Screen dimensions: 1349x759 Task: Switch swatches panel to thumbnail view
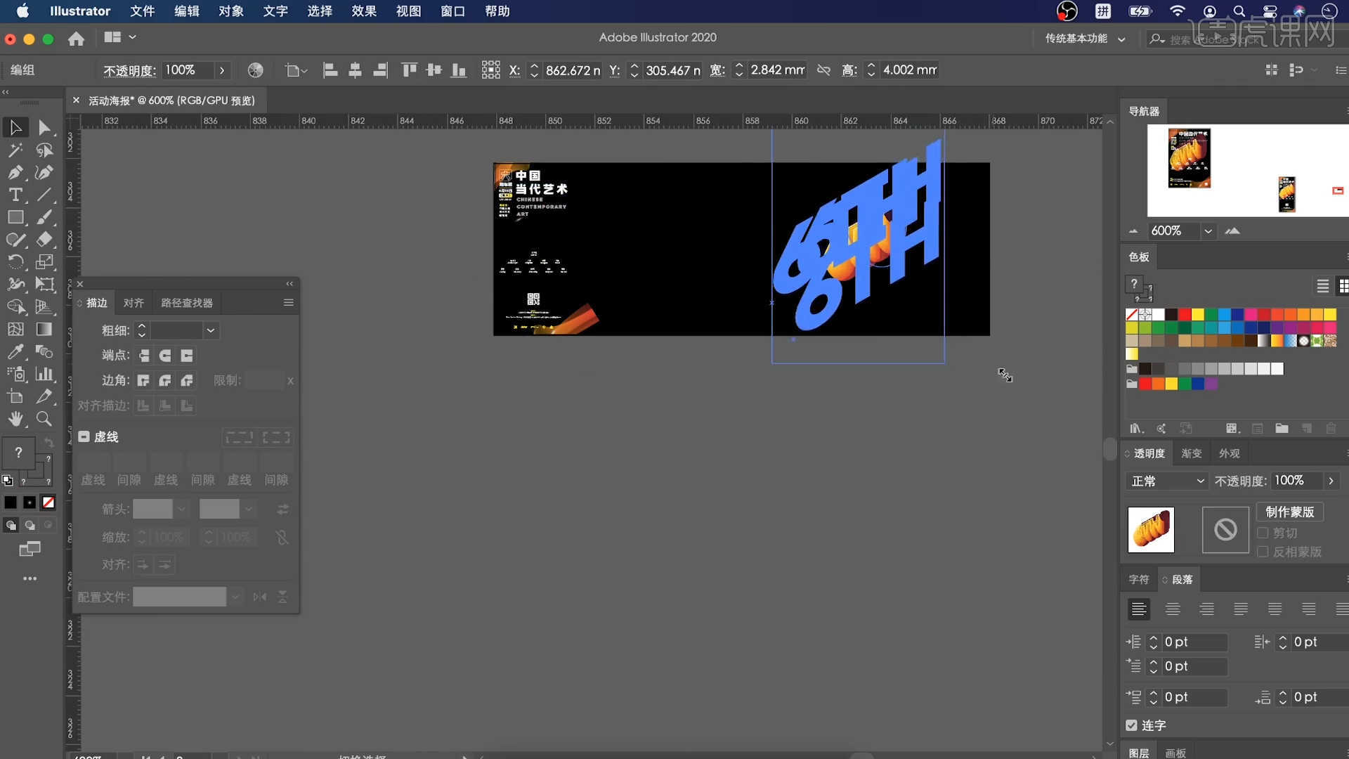1343,285
